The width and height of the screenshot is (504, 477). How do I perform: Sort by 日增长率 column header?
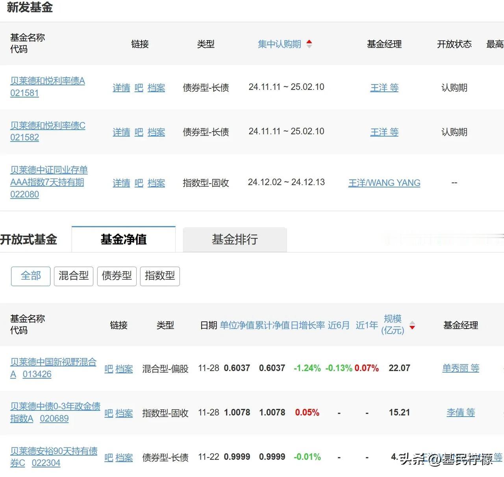(308, 325)
